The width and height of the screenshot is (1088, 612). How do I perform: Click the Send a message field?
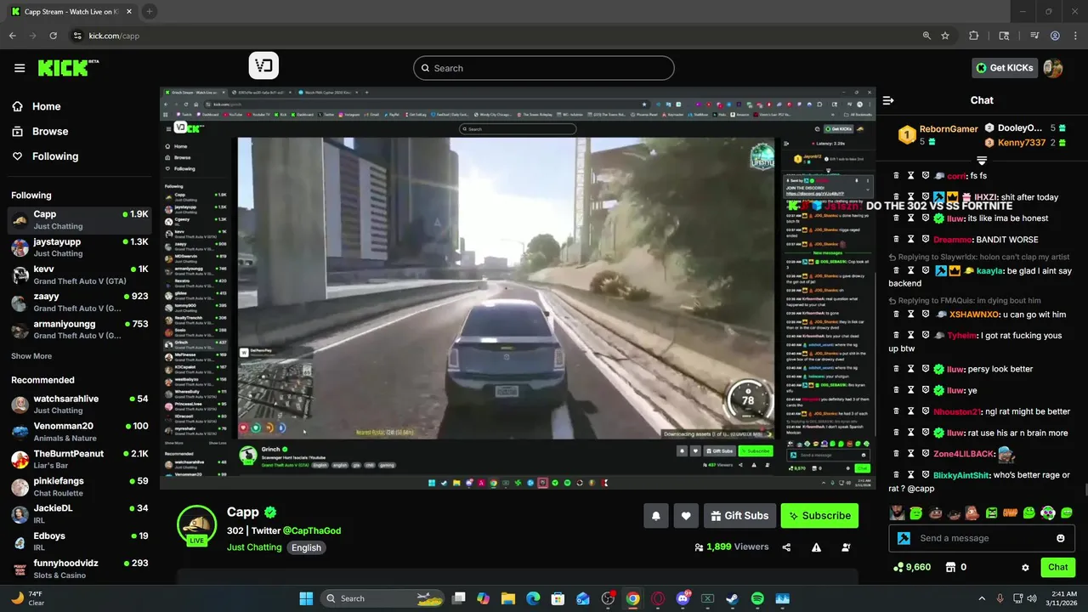point(982,538)
